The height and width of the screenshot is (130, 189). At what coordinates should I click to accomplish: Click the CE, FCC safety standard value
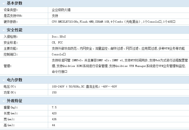(57, 42)
